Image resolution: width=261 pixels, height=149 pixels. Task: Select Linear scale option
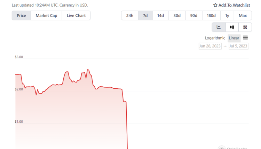tap(234, 38)
